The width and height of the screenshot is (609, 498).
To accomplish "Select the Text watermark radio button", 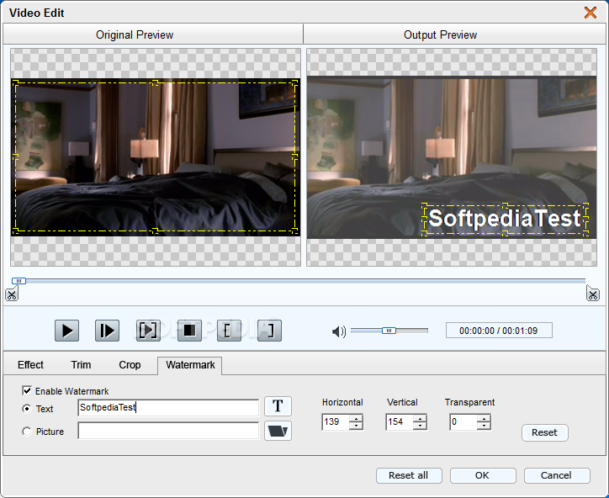I will coord(26,409).
